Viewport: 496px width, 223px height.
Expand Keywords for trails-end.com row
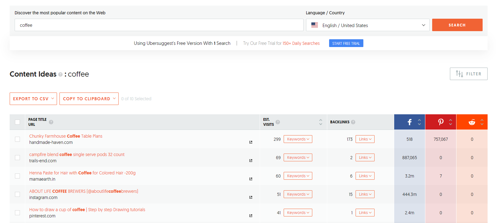pyautogui.click(x=298, y=158)
